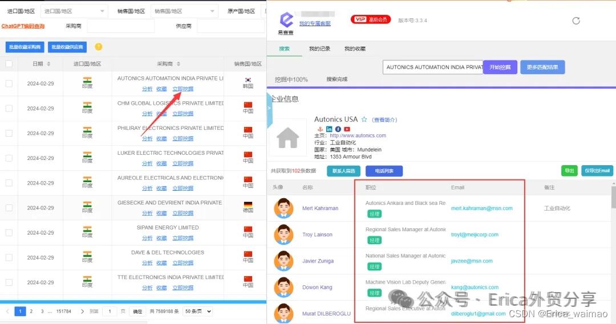Switch to the 搜索 tab
This screenshot has height=324, width=616.
coord(285,48)
